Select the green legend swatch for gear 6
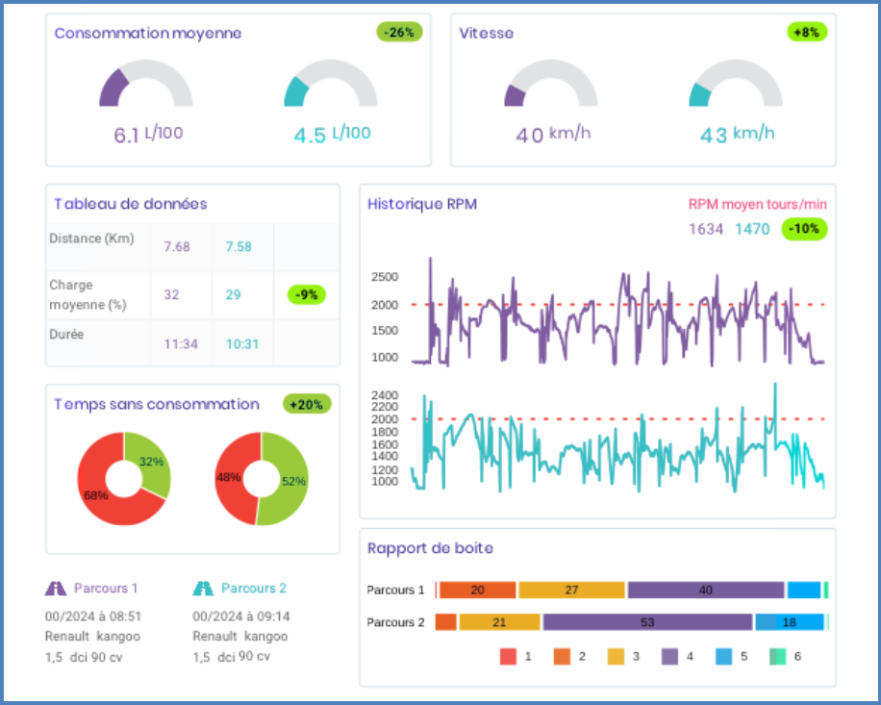 click(778, 656)
